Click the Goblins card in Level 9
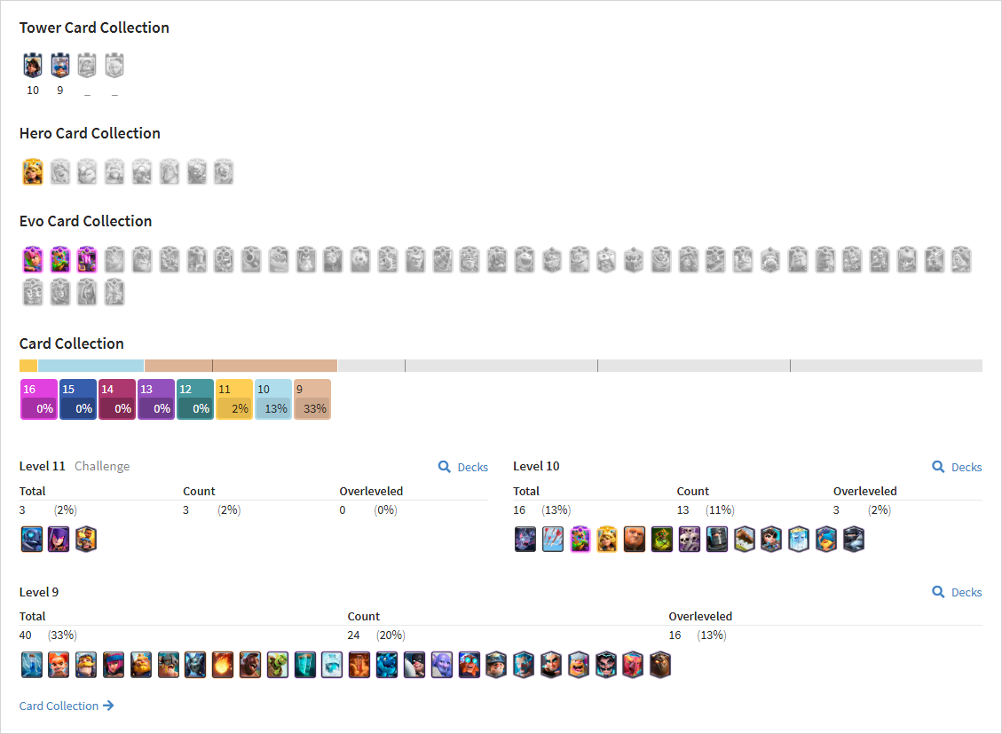Viewport: 1002px width, 734px height. 278,665
